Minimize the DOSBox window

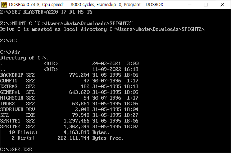tap(190, 5)
